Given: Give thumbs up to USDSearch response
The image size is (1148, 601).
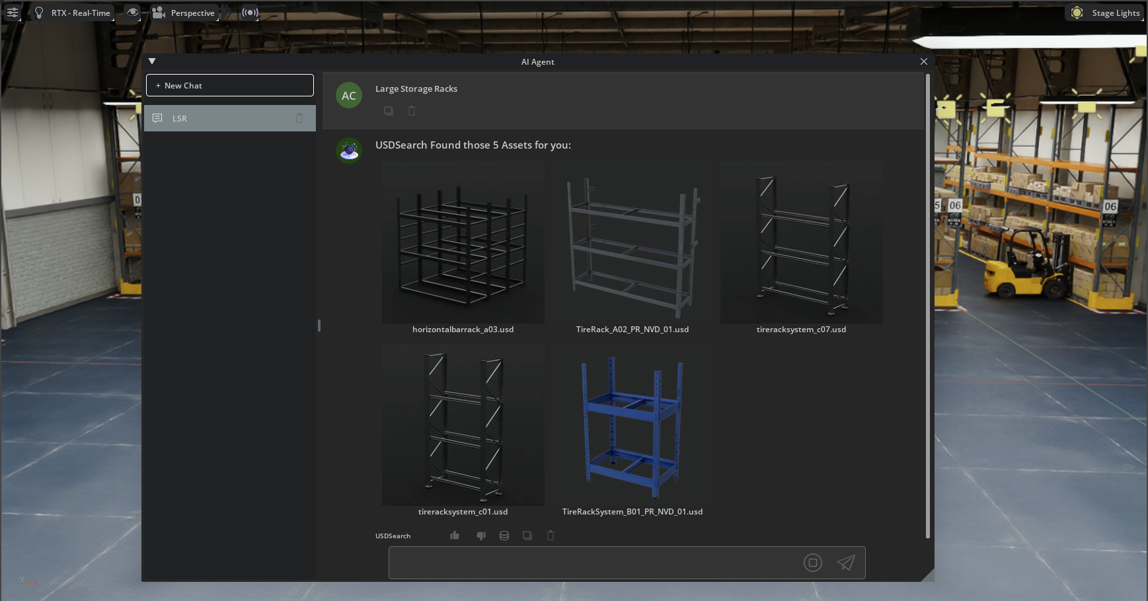Looking at the screenshot, I should (x=455, y=536).
